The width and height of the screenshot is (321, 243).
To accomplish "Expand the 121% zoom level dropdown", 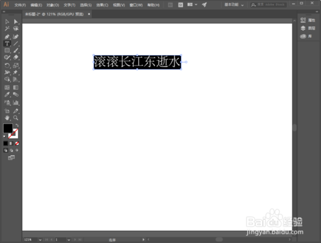I will tap(40, 240).
